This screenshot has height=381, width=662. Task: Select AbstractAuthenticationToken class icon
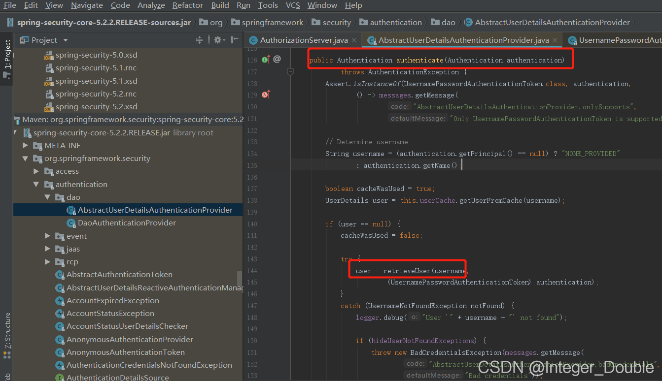(x=60, y=275)
